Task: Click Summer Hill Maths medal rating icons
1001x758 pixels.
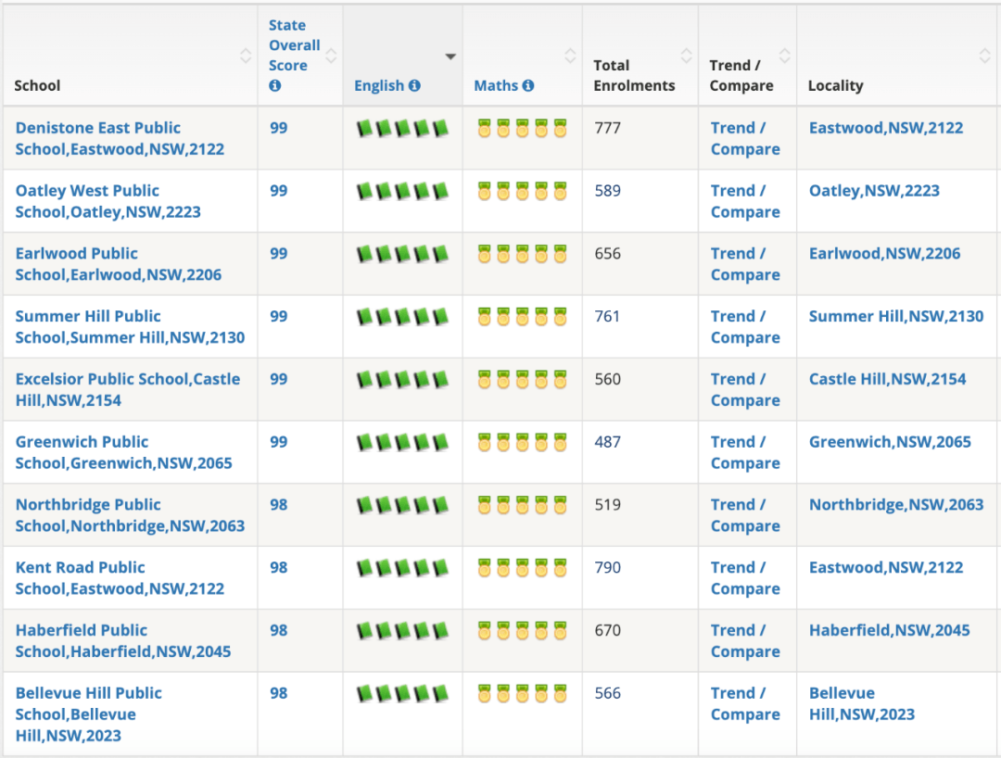Action: point(522,317)
